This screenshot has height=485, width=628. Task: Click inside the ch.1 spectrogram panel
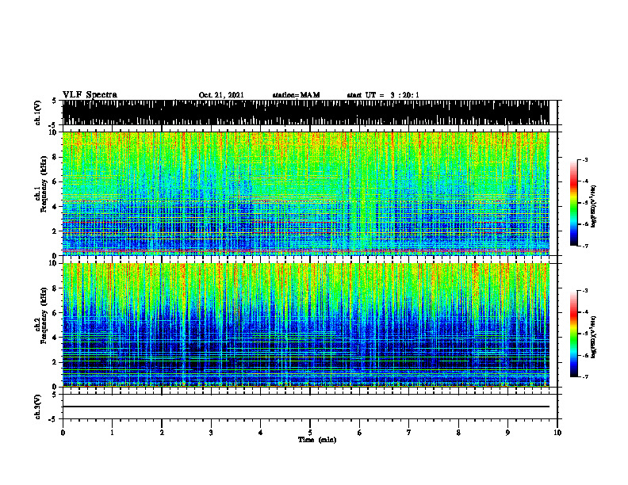(305, 193)
